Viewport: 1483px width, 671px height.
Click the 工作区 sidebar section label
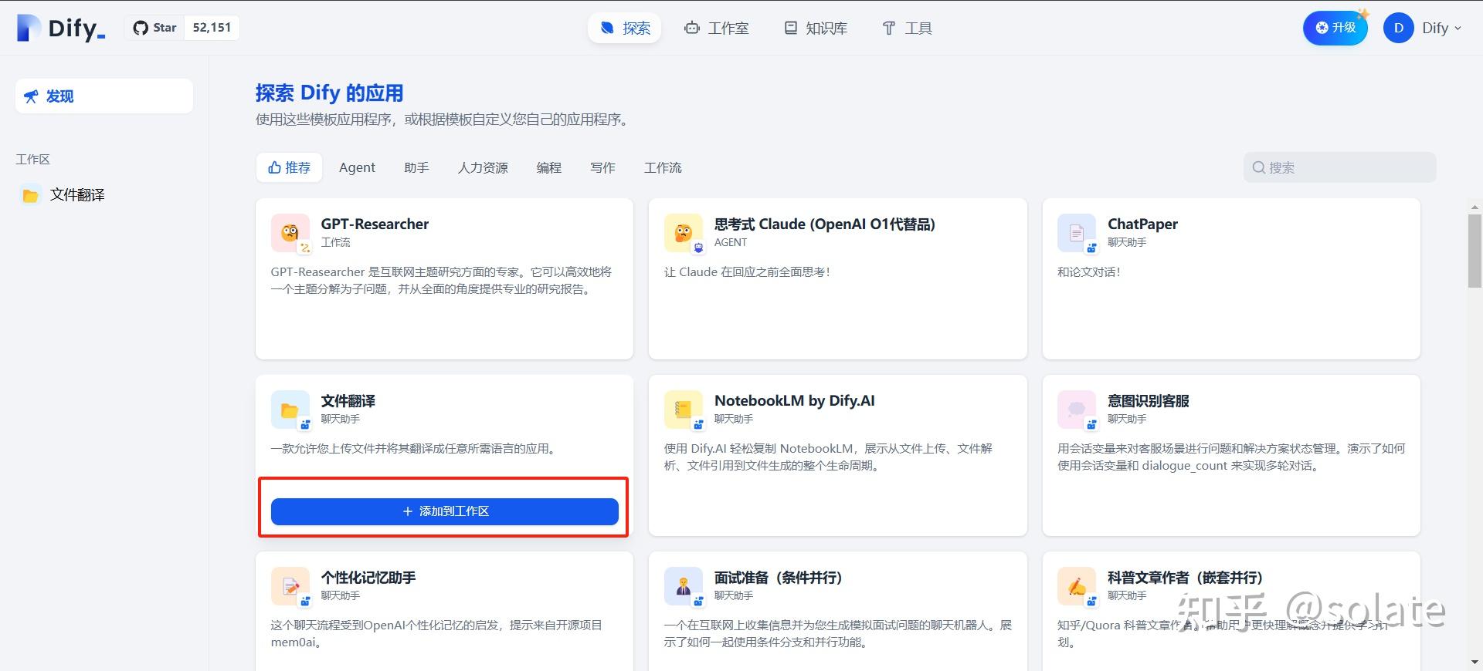coord(32,160)
